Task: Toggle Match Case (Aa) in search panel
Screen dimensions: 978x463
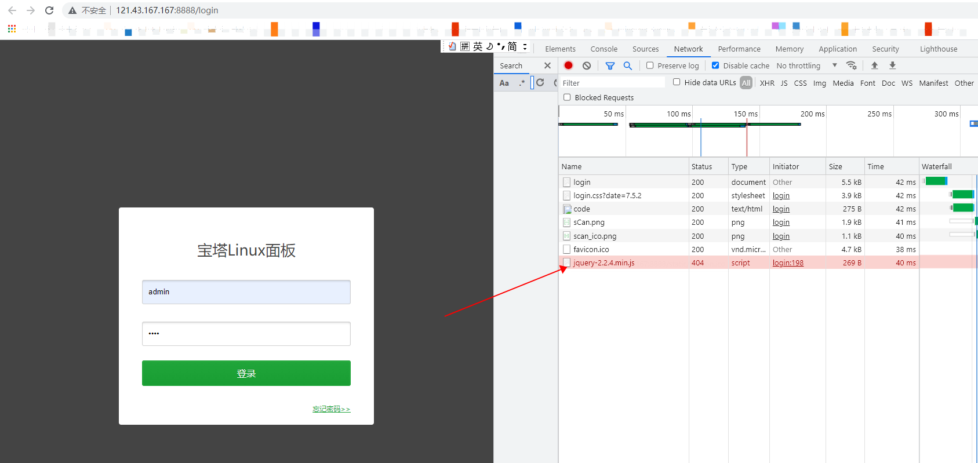Action: coord(504,83)
